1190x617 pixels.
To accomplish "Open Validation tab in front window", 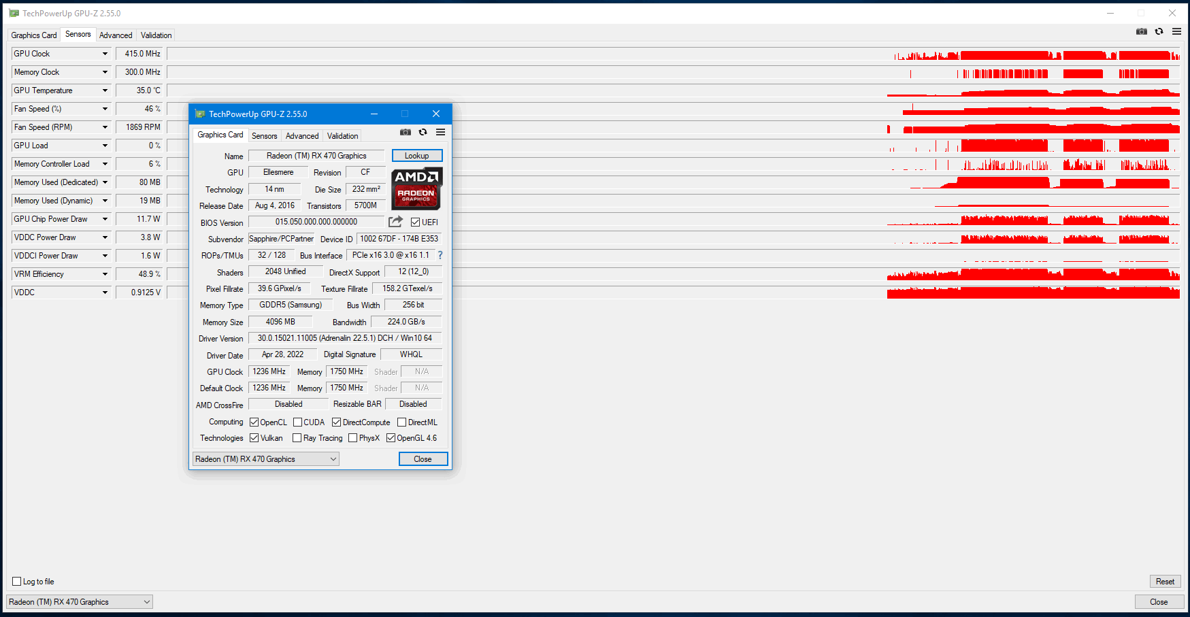I will 342,136.
